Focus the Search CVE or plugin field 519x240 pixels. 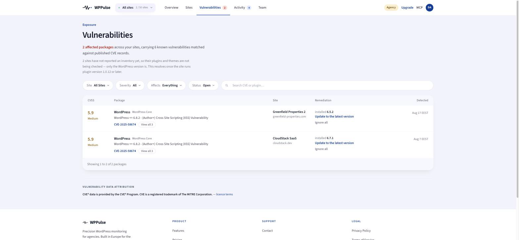coord(327,85)
